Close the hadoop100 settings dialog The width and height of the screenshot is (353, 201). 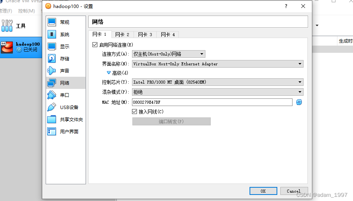coord(303,6)
